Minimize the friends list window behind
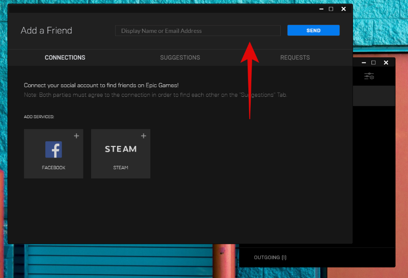The height and width of the screenshot is (278, 408). coord(364,63)
